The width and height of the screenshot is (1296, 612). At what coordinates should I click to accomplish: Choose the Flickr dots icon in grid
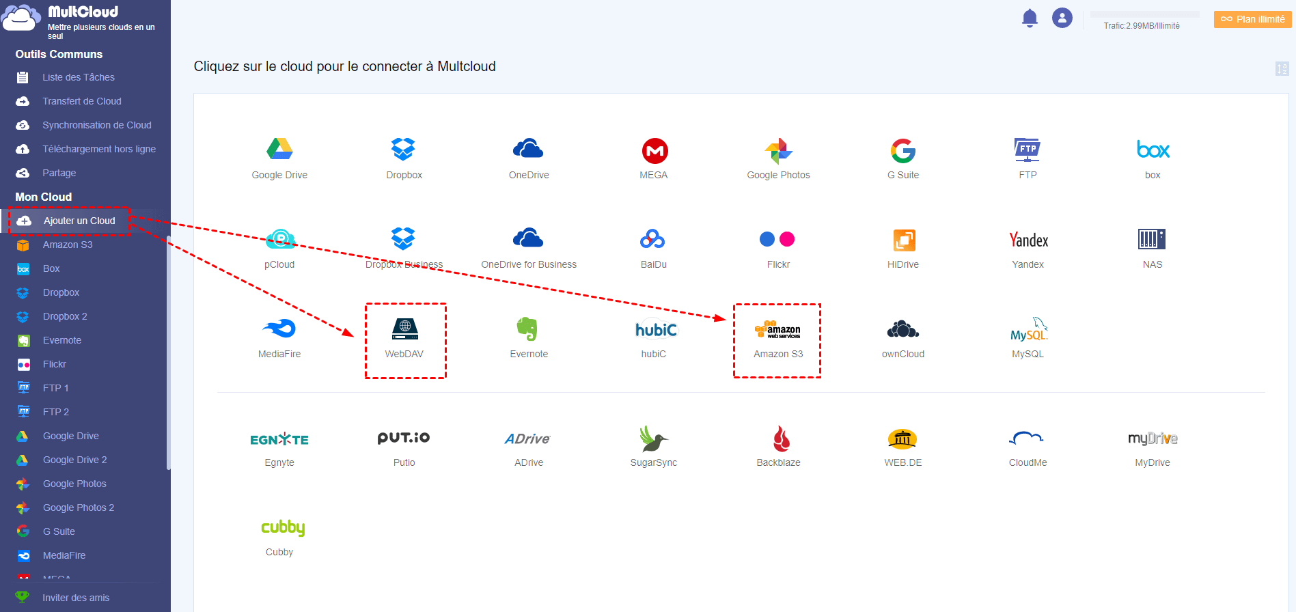[x=777, y=239]
